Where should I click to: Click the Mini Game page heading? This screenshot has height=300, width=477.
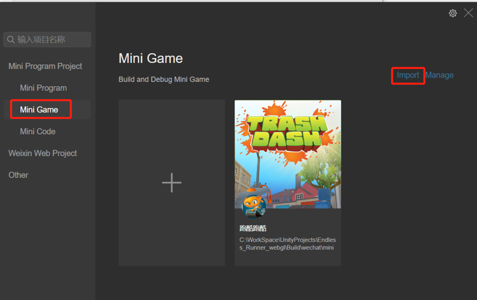coord(150,58)
